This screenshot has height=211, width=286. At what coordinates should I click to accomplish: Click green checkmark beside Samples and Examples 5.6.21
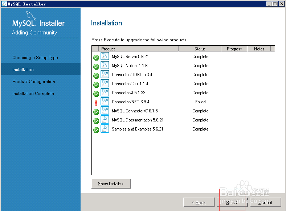pos(96,130)
